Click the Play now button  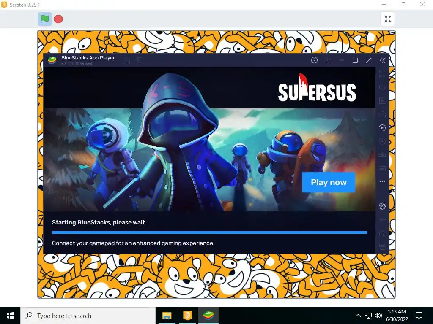pyautogui.click(x=329, y=182)
